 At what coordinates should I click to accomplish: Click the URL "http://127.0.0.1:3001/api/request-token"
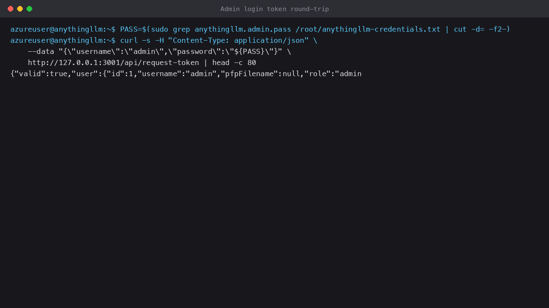[113, 62]
